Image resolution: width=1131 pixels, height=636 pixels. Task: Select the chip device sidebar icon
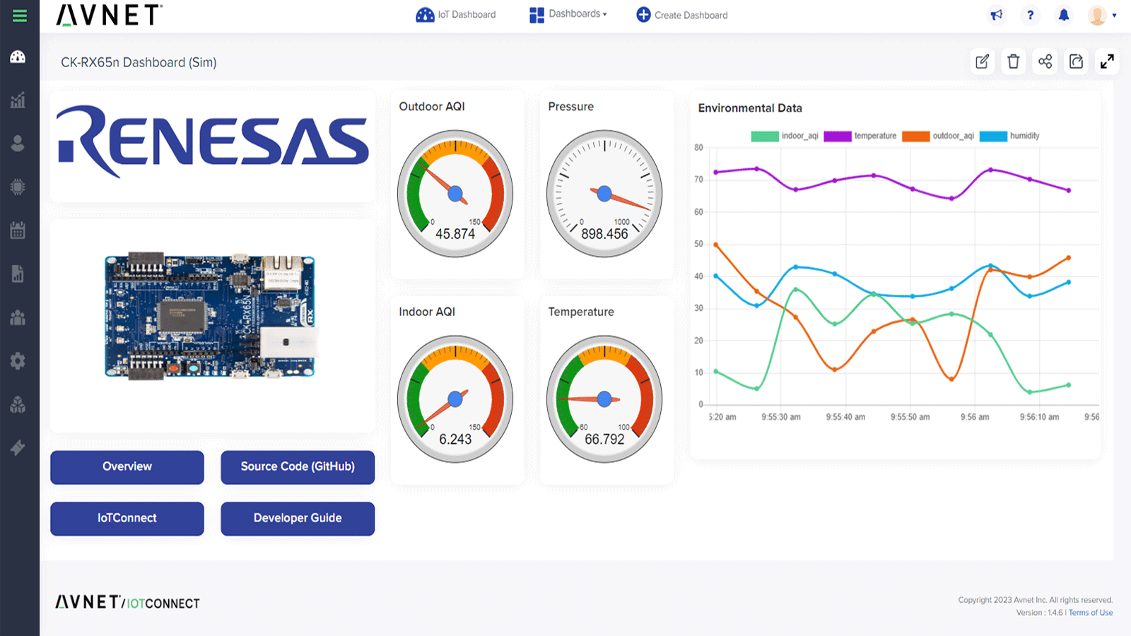click(x=18, y=187)
